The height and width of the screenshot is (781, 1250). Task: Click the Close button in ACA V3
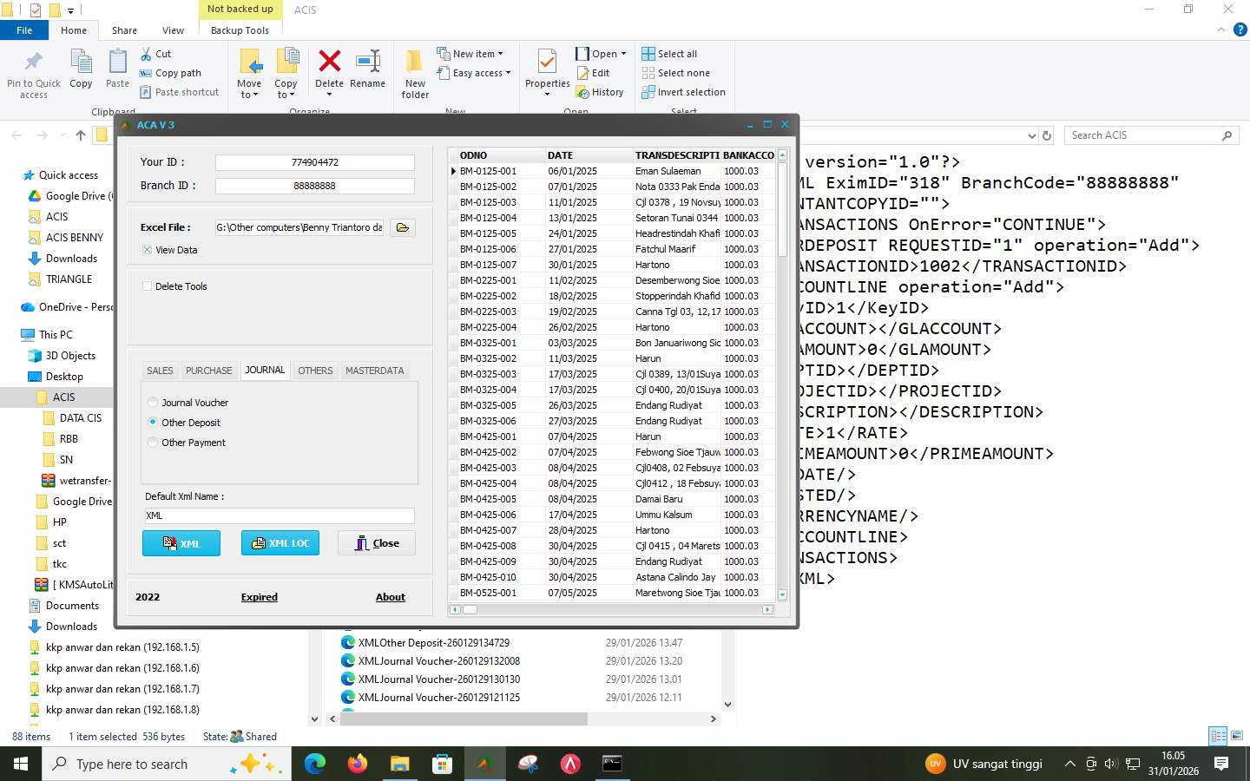coord(376,543)
